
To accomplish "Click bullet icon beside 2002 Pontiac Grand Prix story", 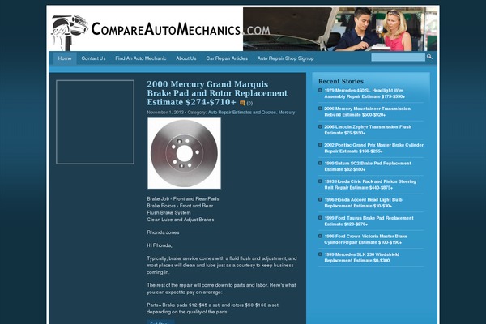I will 320,145.
